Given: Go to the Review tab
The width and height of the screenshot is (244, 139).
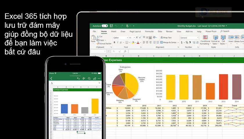Looking at the screenshot, I should [x=169, y=31].
